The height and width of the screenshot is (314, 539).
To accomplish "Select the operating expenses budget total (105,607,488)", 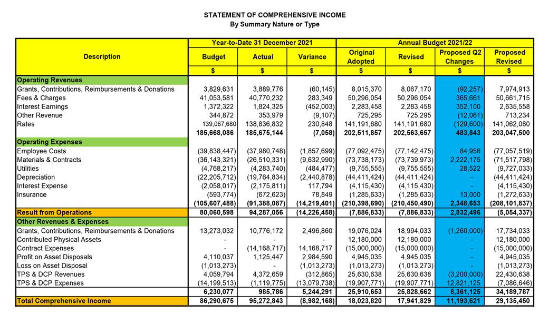I will tap(215, 203).
